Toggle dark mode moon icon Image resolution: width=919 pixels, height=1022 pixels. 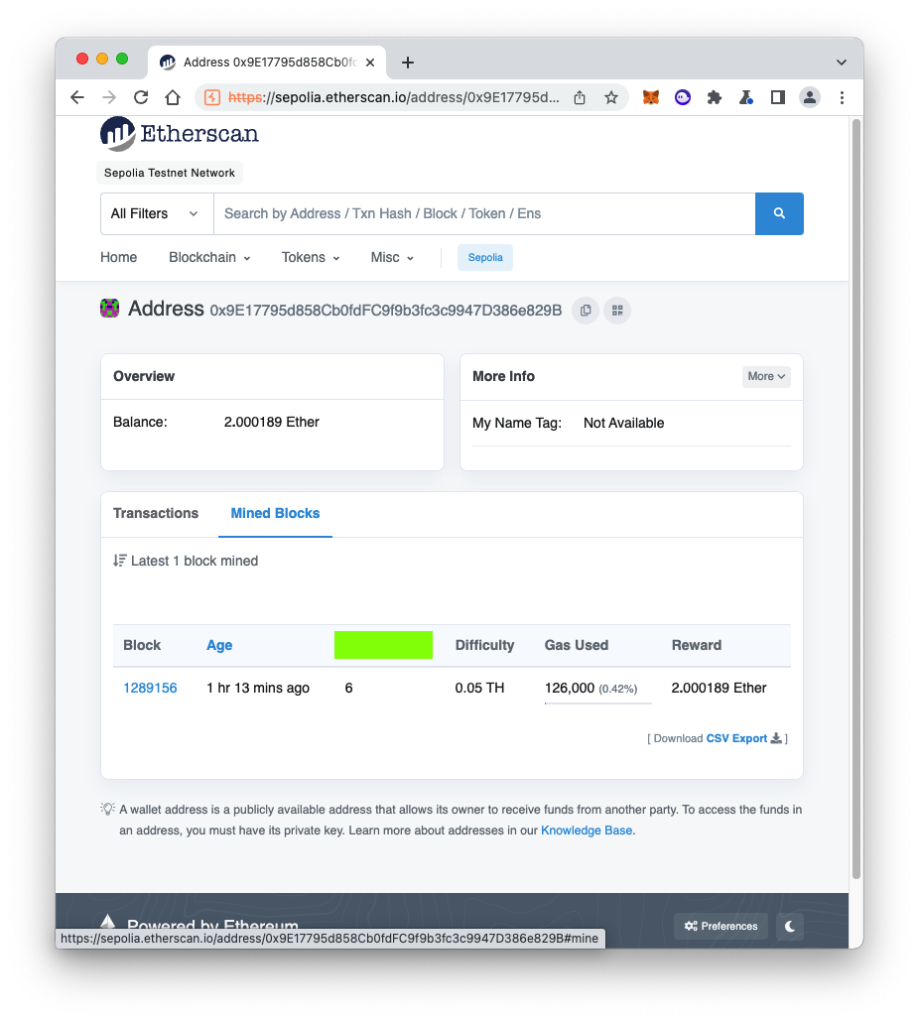[x=789, y=926]
